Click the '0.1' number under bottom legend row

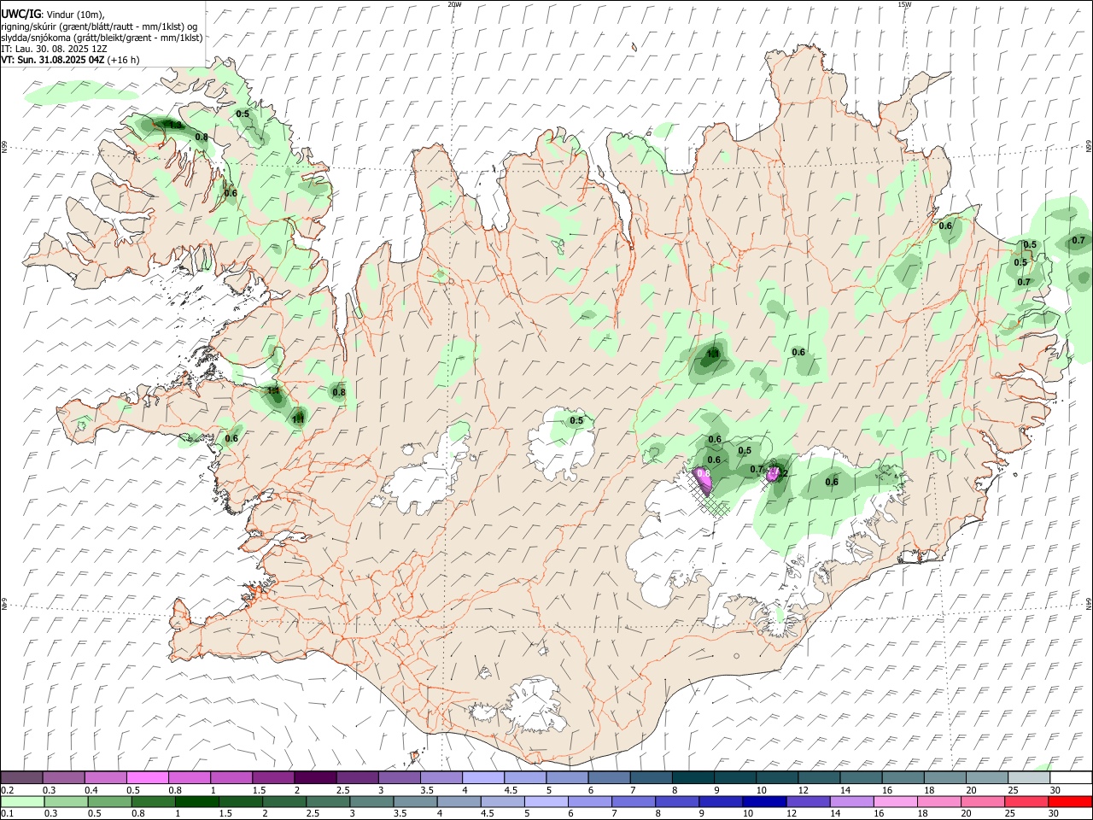point(8,815)
